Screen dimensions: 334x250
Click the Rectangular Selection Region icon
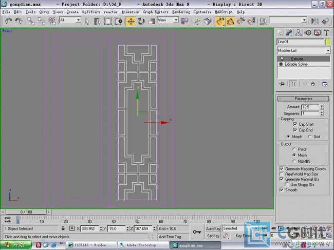[108, 21]
